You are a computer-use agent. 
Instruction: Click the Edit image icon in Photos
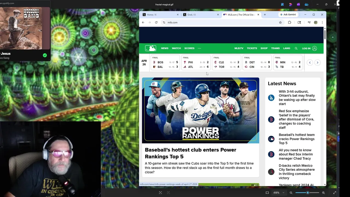point(282,4)
